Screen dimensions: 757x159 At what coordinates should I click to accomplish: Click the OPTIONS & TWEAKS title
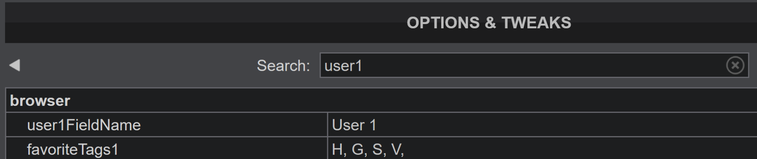tap(489, 23)
